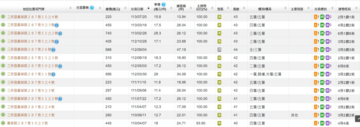Click info icon next to 287巷5之2號 address

(57, 42)
